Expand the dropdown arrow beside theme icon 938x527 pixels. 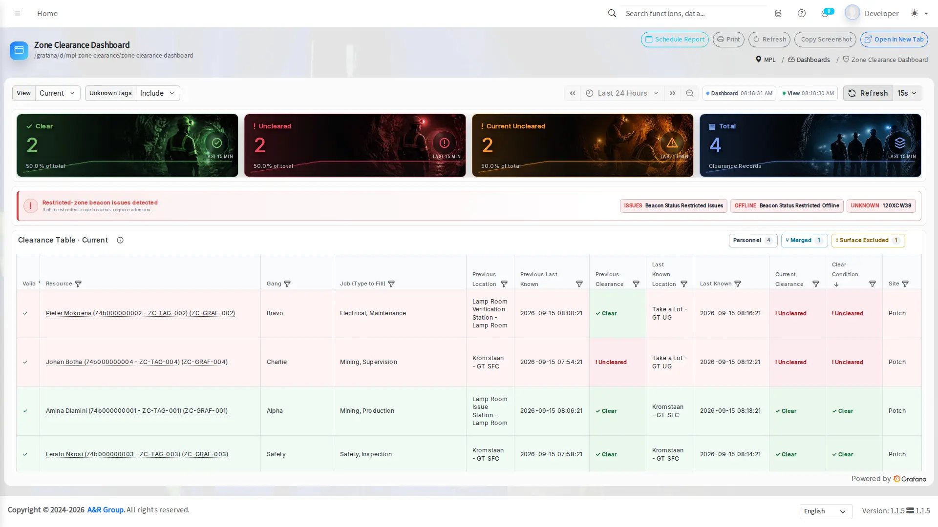(926, 14)
